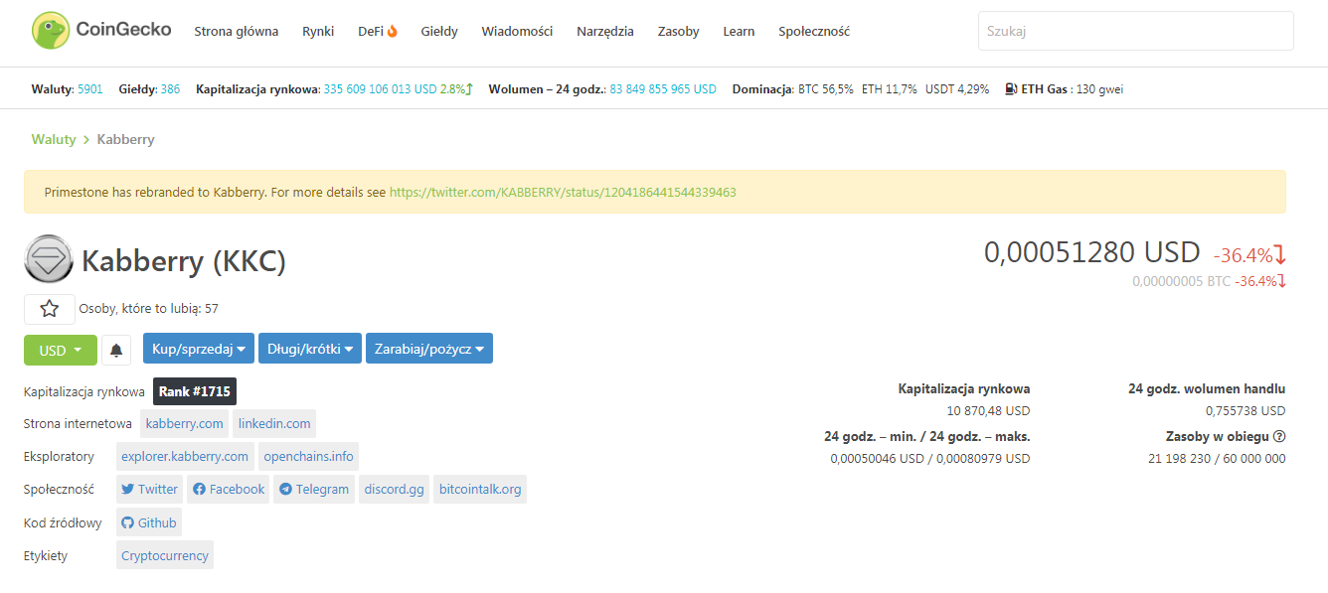Open the Learn menu item

(x=739, y=31)
